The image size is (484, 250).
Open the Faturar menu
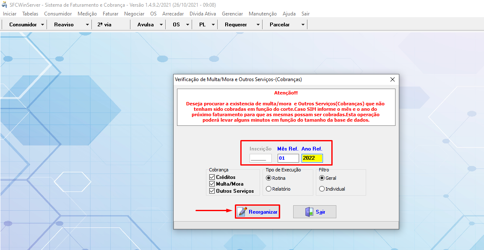(110, 14)
